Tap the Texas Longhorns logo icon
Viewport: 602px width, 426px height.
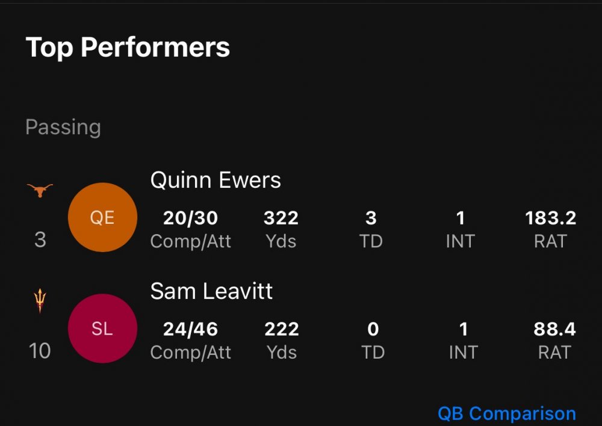40,191
